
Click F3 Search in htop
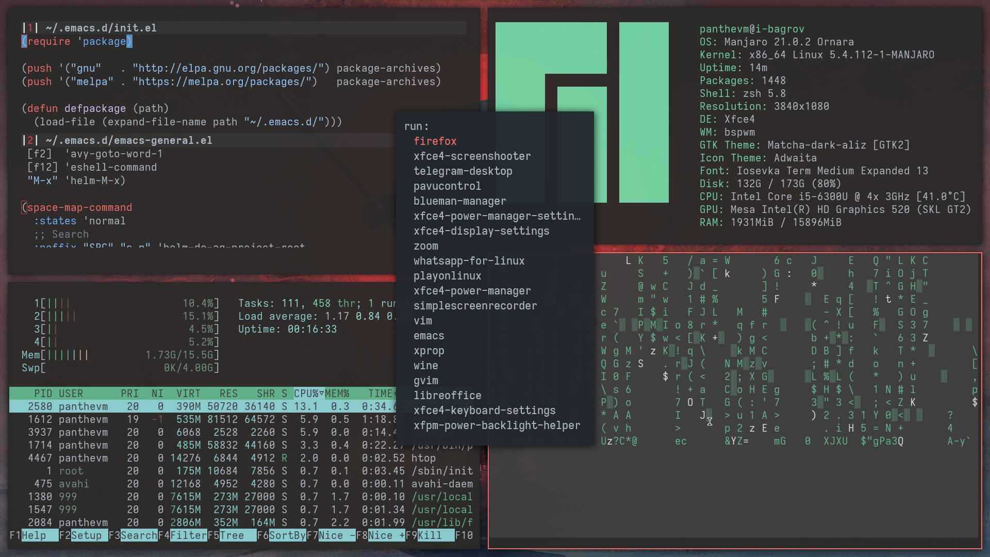(139, 535)
